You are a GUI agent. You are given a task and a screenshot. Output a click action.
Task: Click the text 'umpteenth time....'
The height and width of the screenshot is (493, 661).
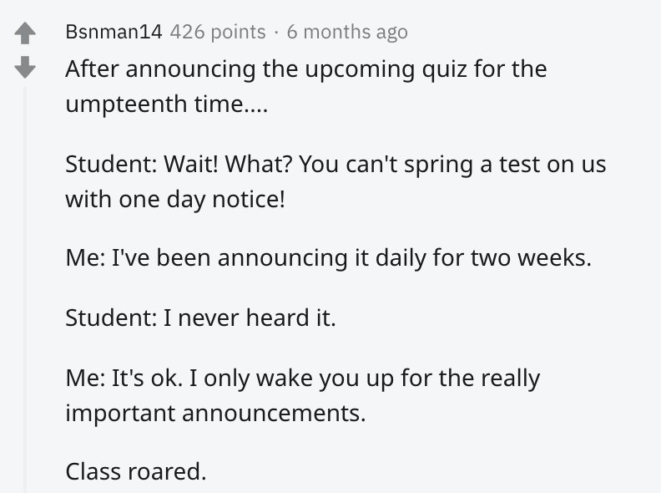(x=167, y=104)
